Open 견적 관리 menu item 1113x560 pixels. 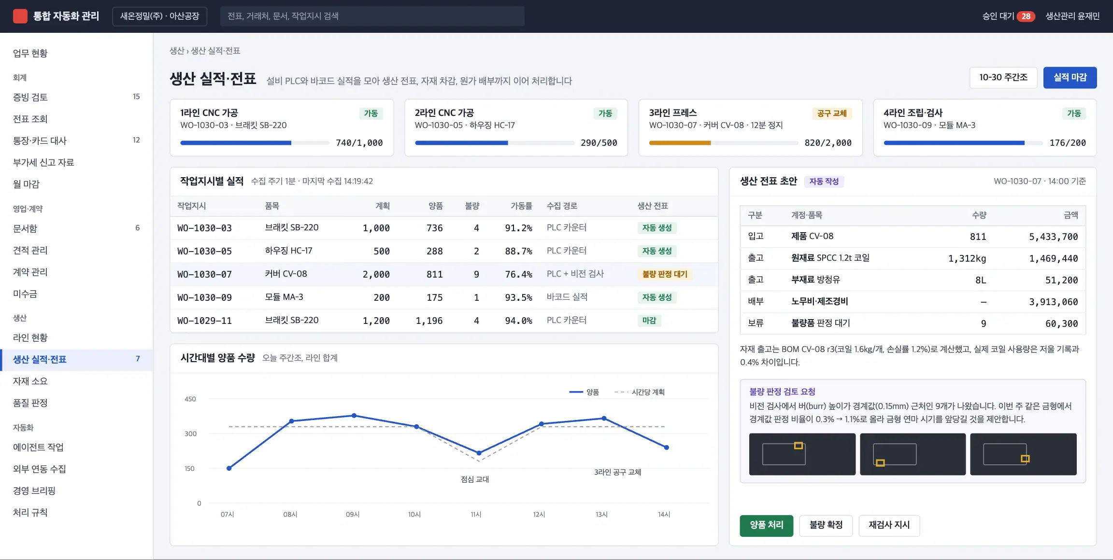click(76, 250)
